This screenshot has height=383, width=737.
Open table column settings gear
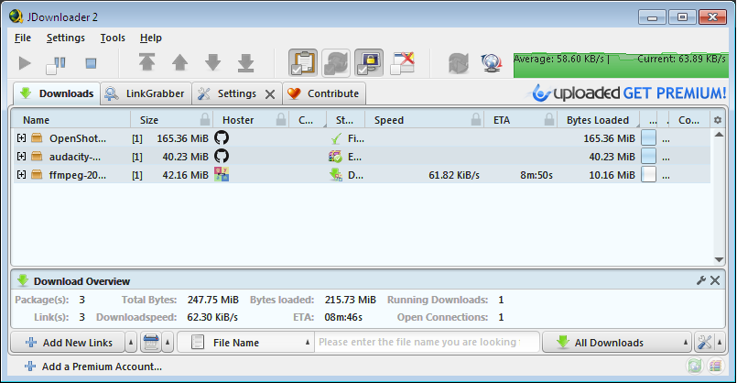(x=717, y=120)
